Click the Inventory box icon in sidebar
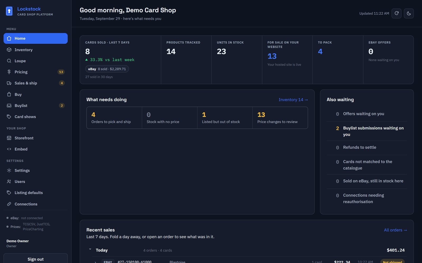This screenshot has height=263, width=422. pos(9,50)
